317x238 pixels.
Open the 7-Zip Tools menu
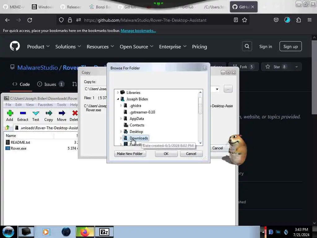(x=62, y=105)
